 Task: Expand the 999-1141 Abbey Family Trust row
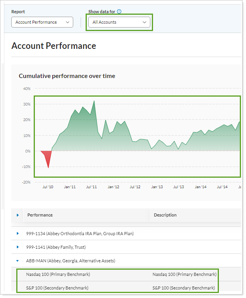17,247
